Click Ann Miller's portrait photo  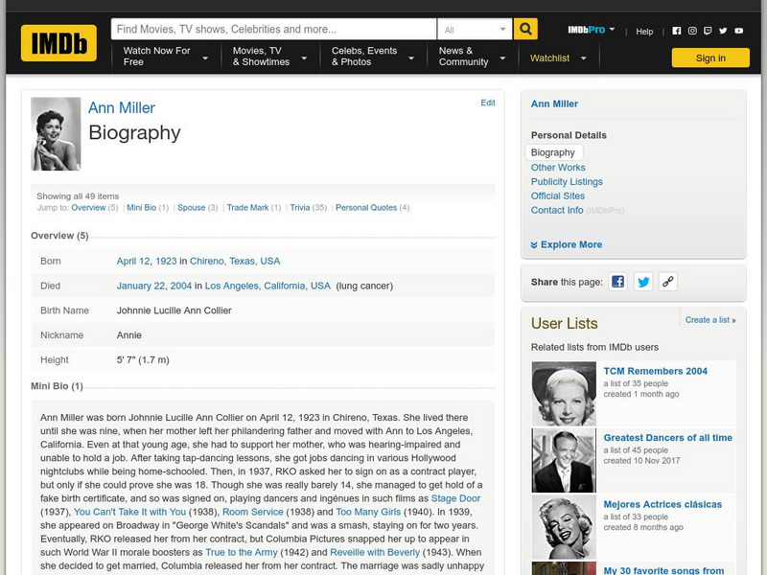[56, 134]
